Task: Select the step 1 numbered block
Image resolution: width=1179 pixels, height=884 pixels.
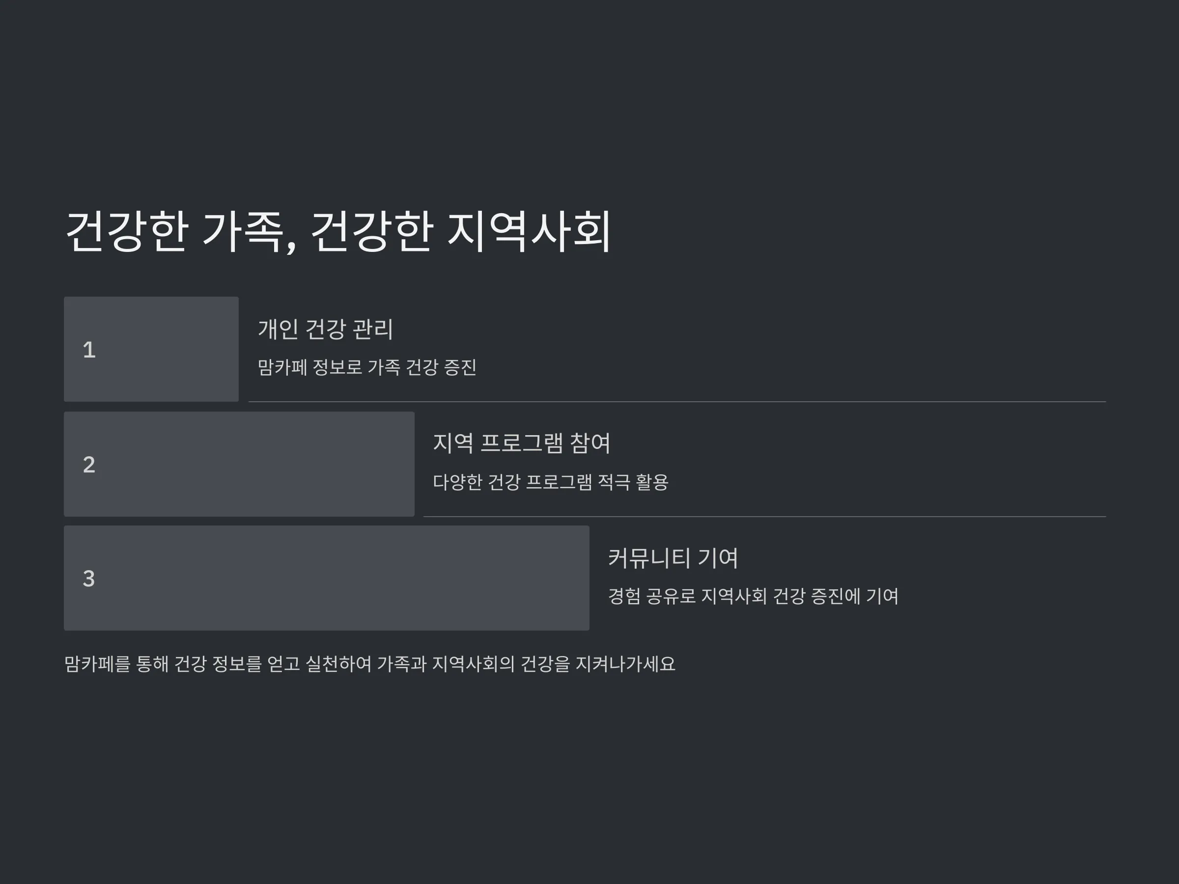Action: pyautogui.click(x=151, y=349)
